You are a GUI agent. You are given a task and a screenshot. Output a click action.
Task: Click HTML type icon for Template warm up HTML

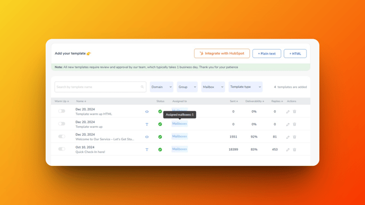pyautogui.click(x=147, y=112)
